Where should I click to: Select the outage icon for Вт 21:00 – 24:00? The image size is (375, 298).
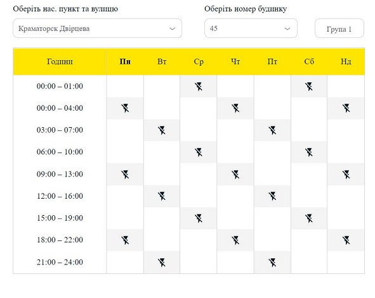(x=162, y=263)
